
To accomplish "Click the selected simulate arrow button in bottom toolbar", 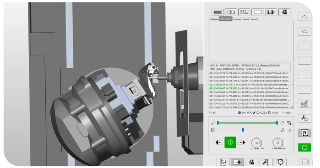I will (237, 162).
